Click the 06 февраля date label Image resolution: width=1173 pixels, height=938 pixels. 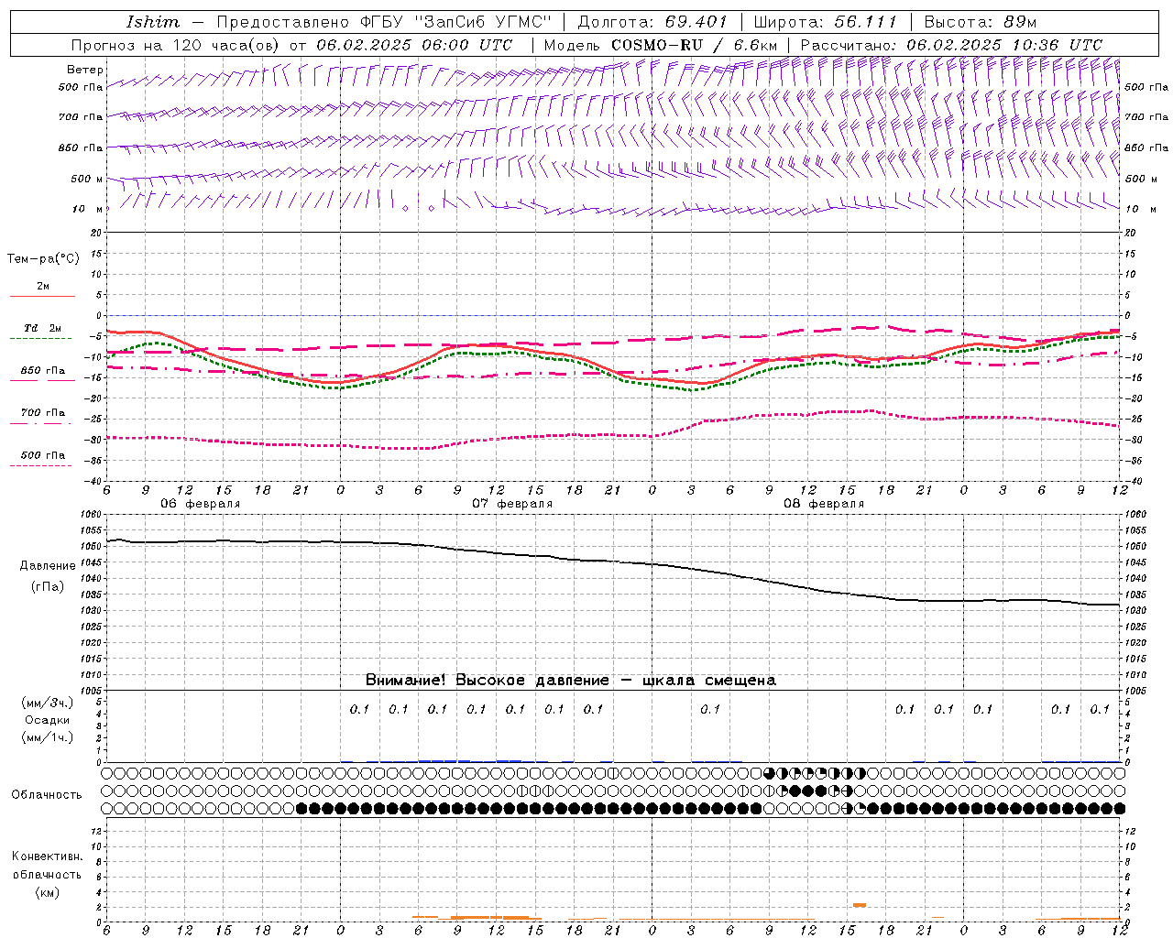(x=201, y=504)
